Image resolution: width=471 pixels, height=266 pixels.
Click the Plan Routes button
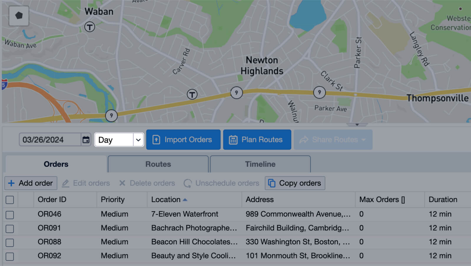click(x=257, y=140)
